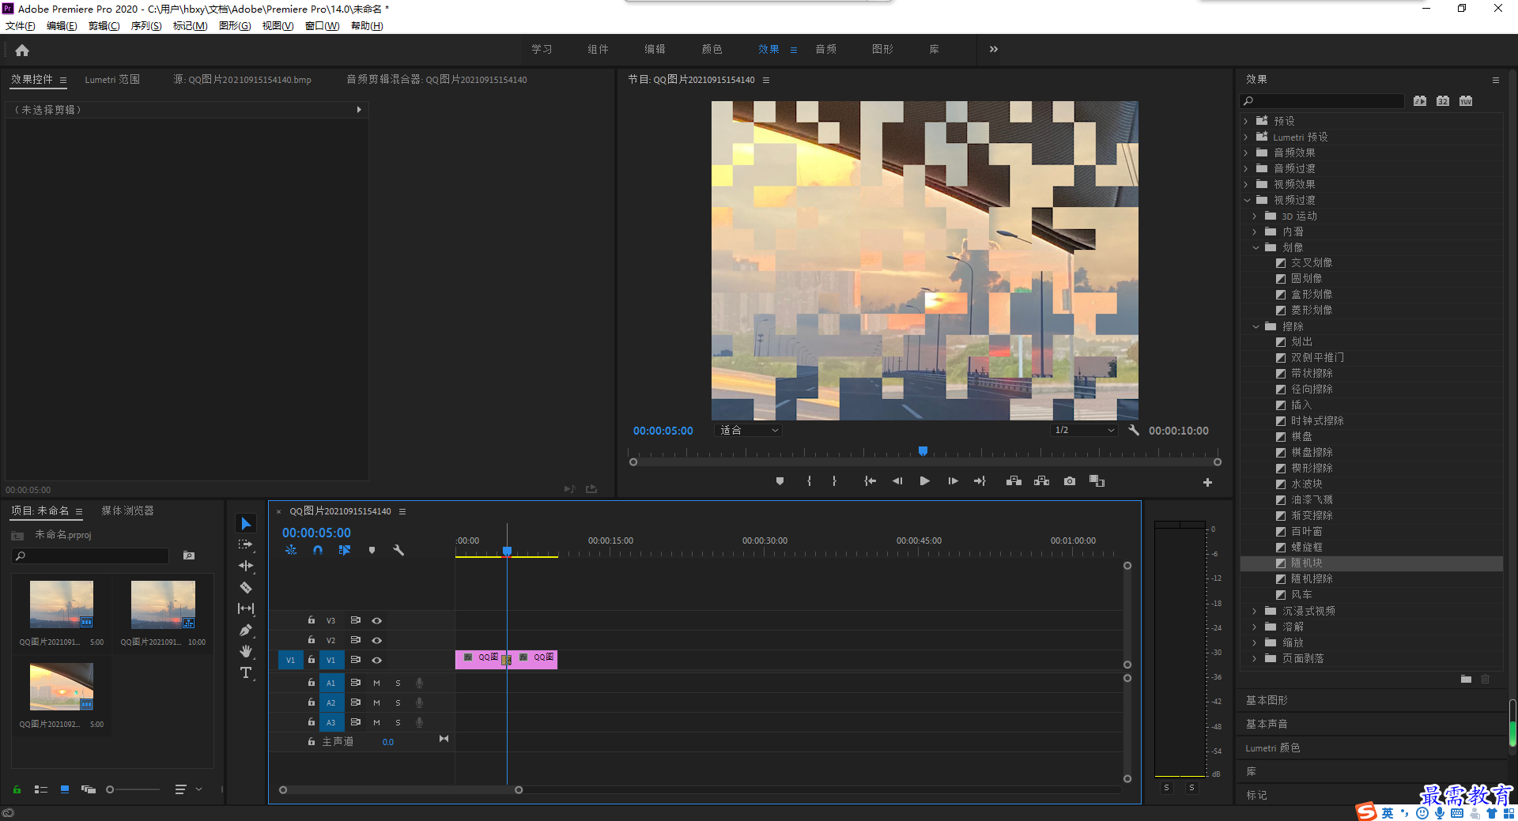
Task: Click the Lift button in program monitor
Action: (1014, 481)
